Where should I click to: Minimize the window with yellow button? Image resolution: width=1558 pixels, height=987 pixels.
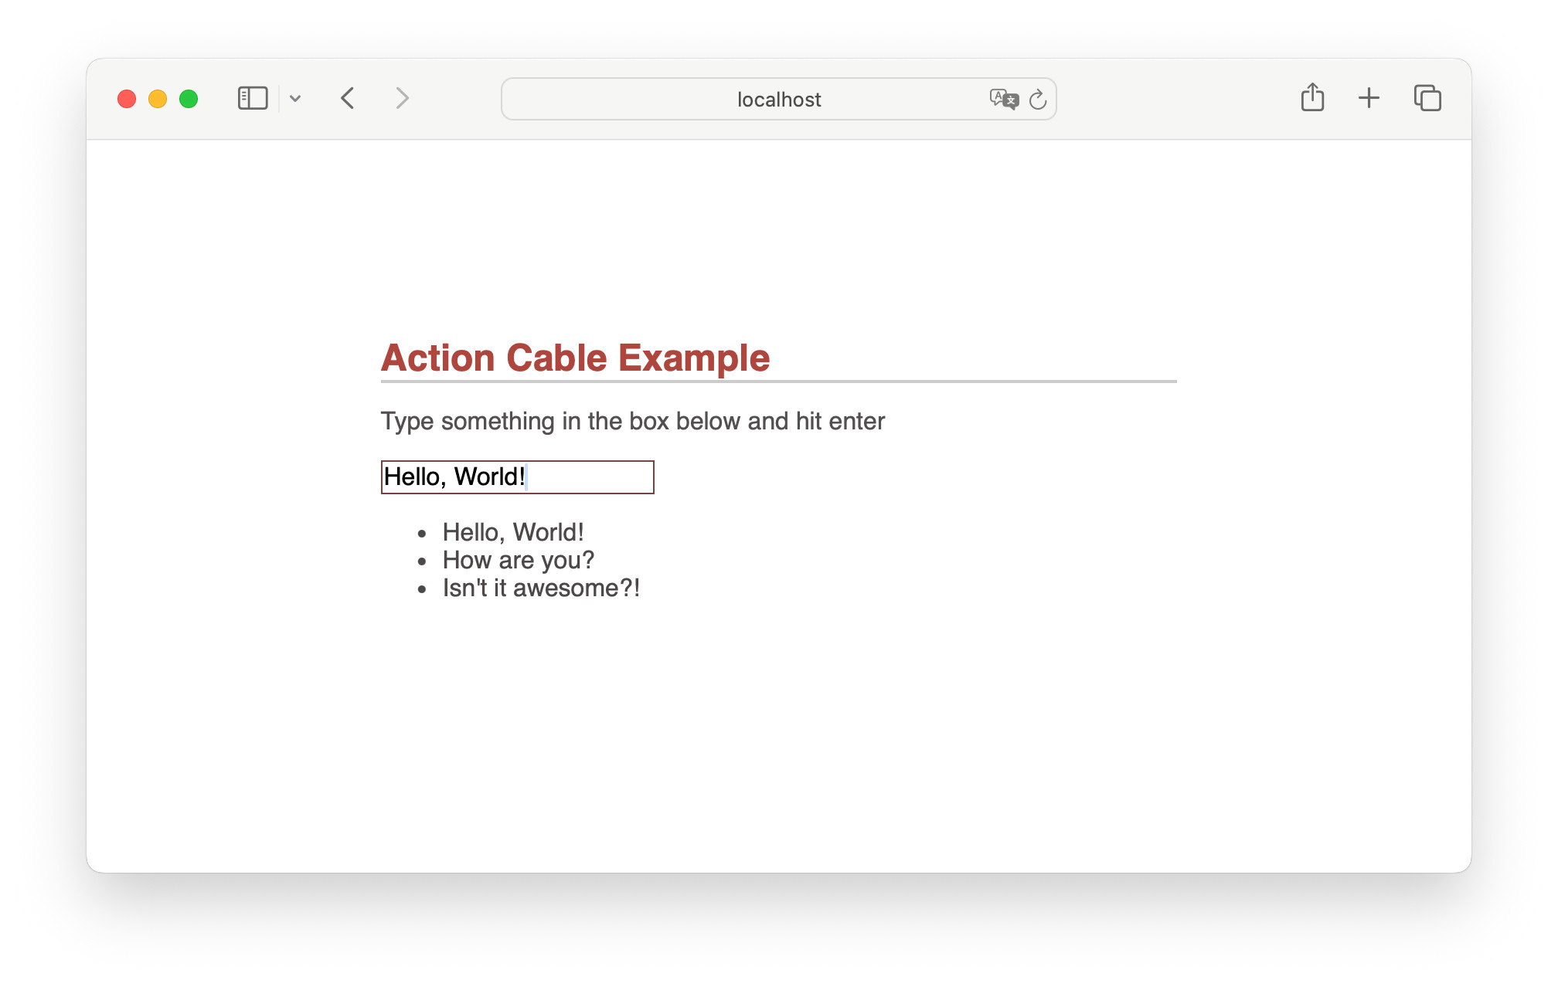(158, 99)
